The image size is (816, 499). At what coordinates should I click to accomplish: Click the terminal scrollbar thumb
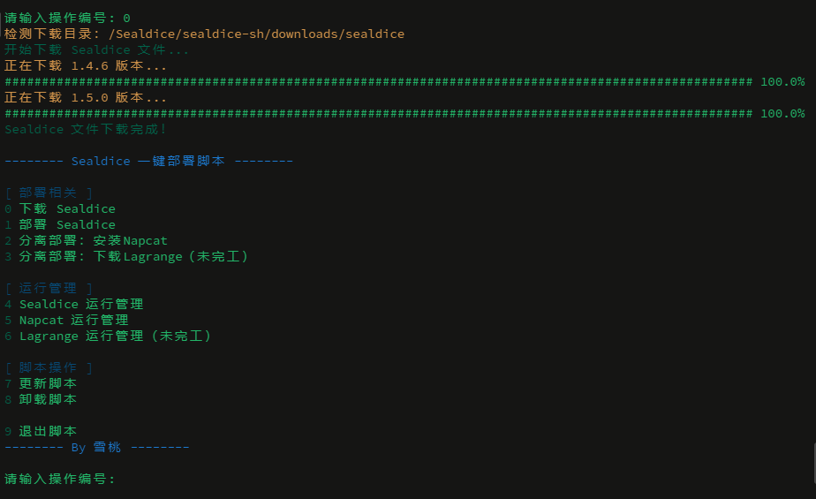point(812,457)
